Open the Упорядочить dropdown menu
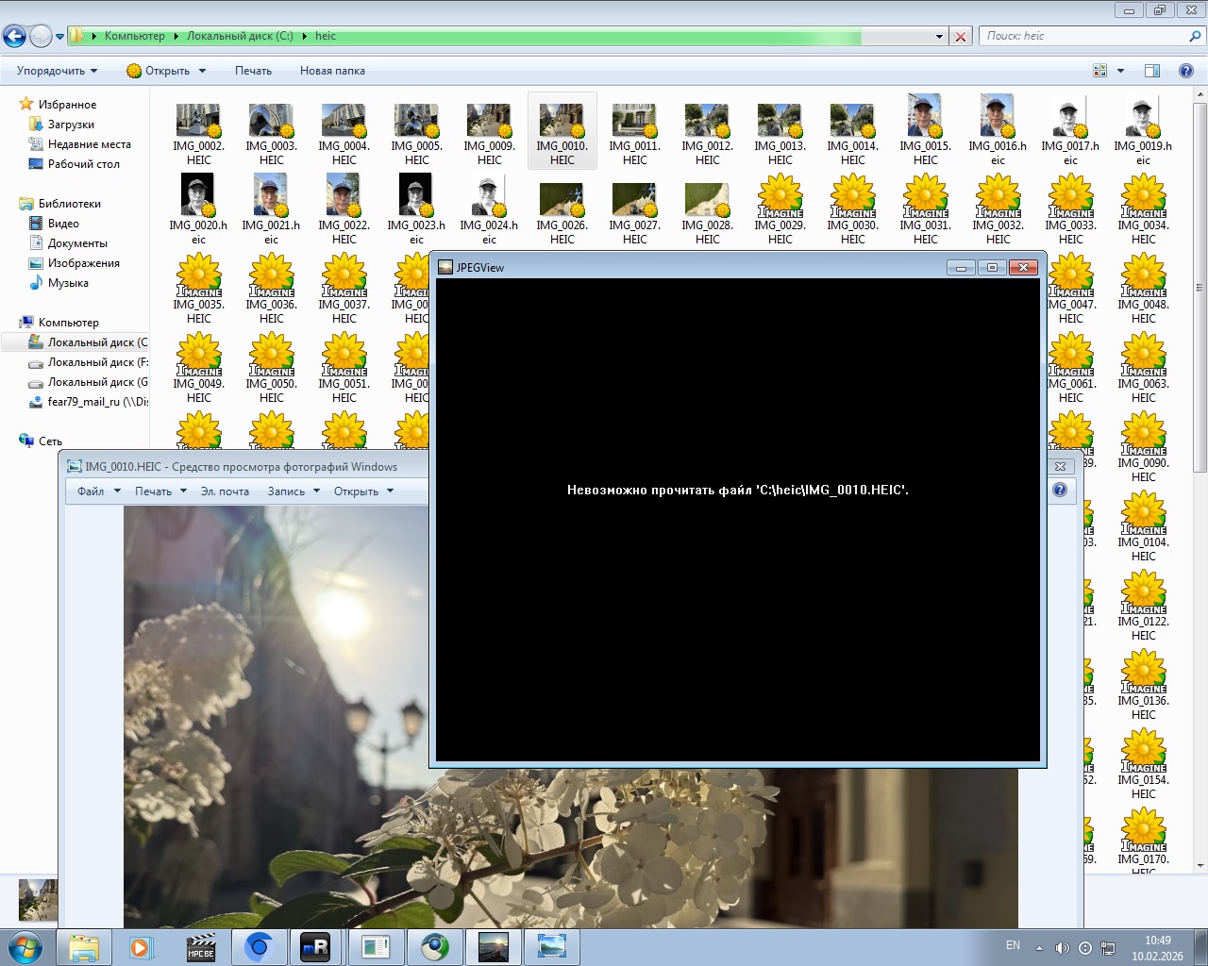This screenshot has height=966, width=1208. (x=57, y=71)
